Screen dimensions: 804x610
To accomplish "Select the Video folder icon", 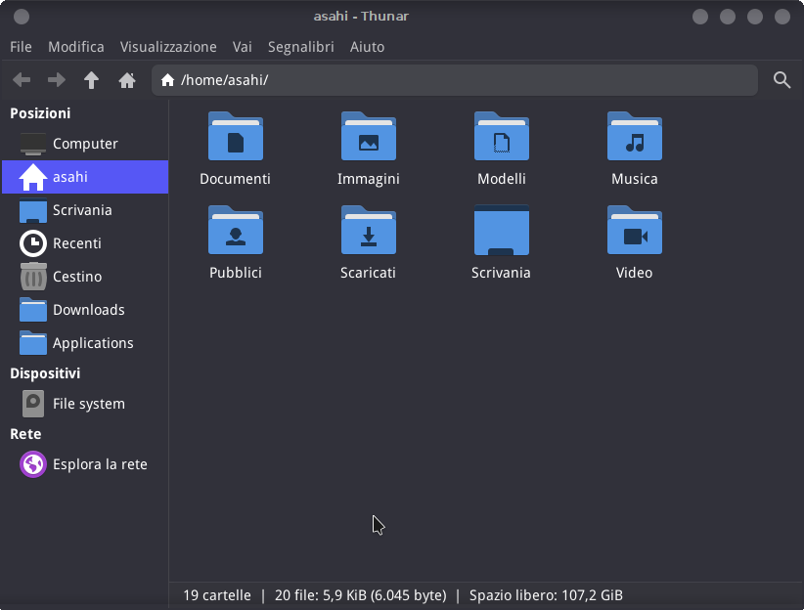I will 634,231.
